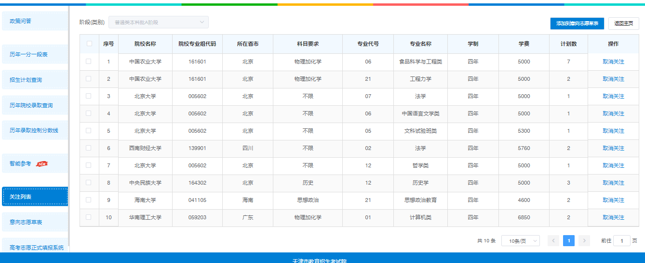This screenshot has width=645, height=263.
Task: Click the NEW badge beside 智能参考
Action: tap(42, 164)
